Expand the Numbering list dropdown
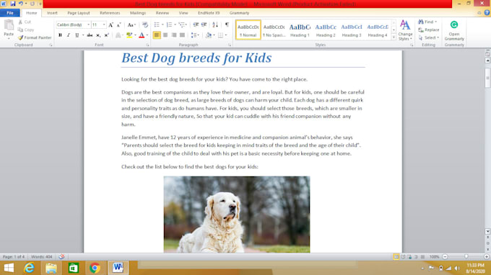Image resolution: width=491 pixels, height=275 pixels. click(x=175, y=24)
